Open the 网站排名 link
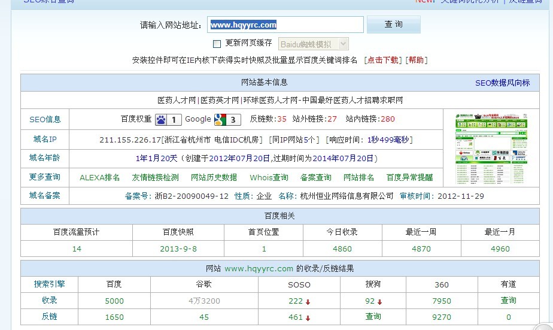The height and width of the screenshot is (330, 553). tap(358, 177)
